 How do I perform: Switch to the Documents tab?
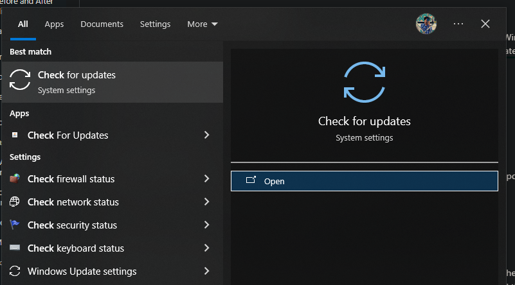pos(102,24)
